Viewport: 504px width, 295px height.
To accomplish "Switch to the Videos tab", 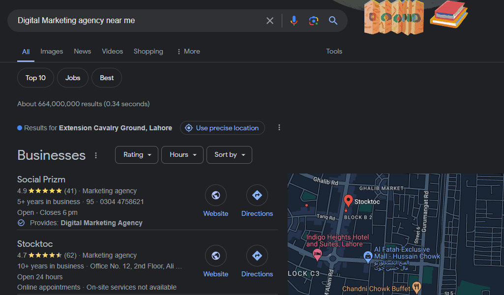I will [113, 52].
